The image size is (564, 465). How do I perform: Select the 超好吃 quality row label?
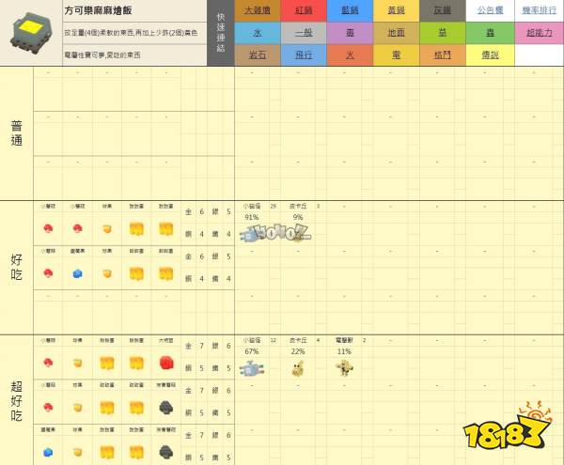17,400
